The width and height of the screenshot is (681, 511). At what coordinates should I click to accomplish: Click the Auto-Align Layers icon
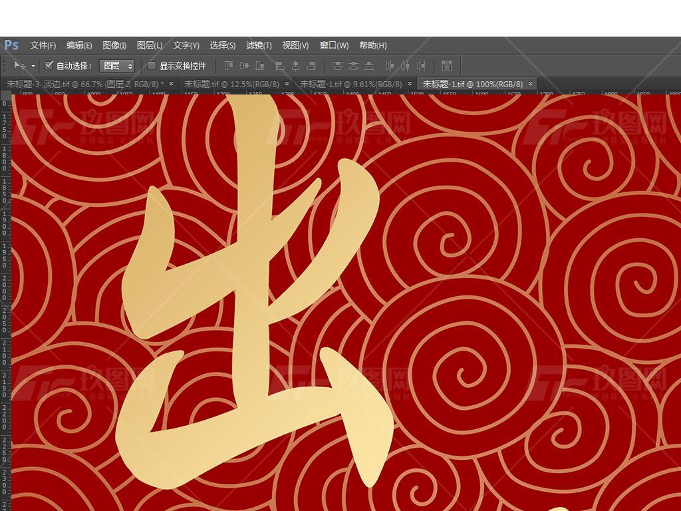coord(447,66)
